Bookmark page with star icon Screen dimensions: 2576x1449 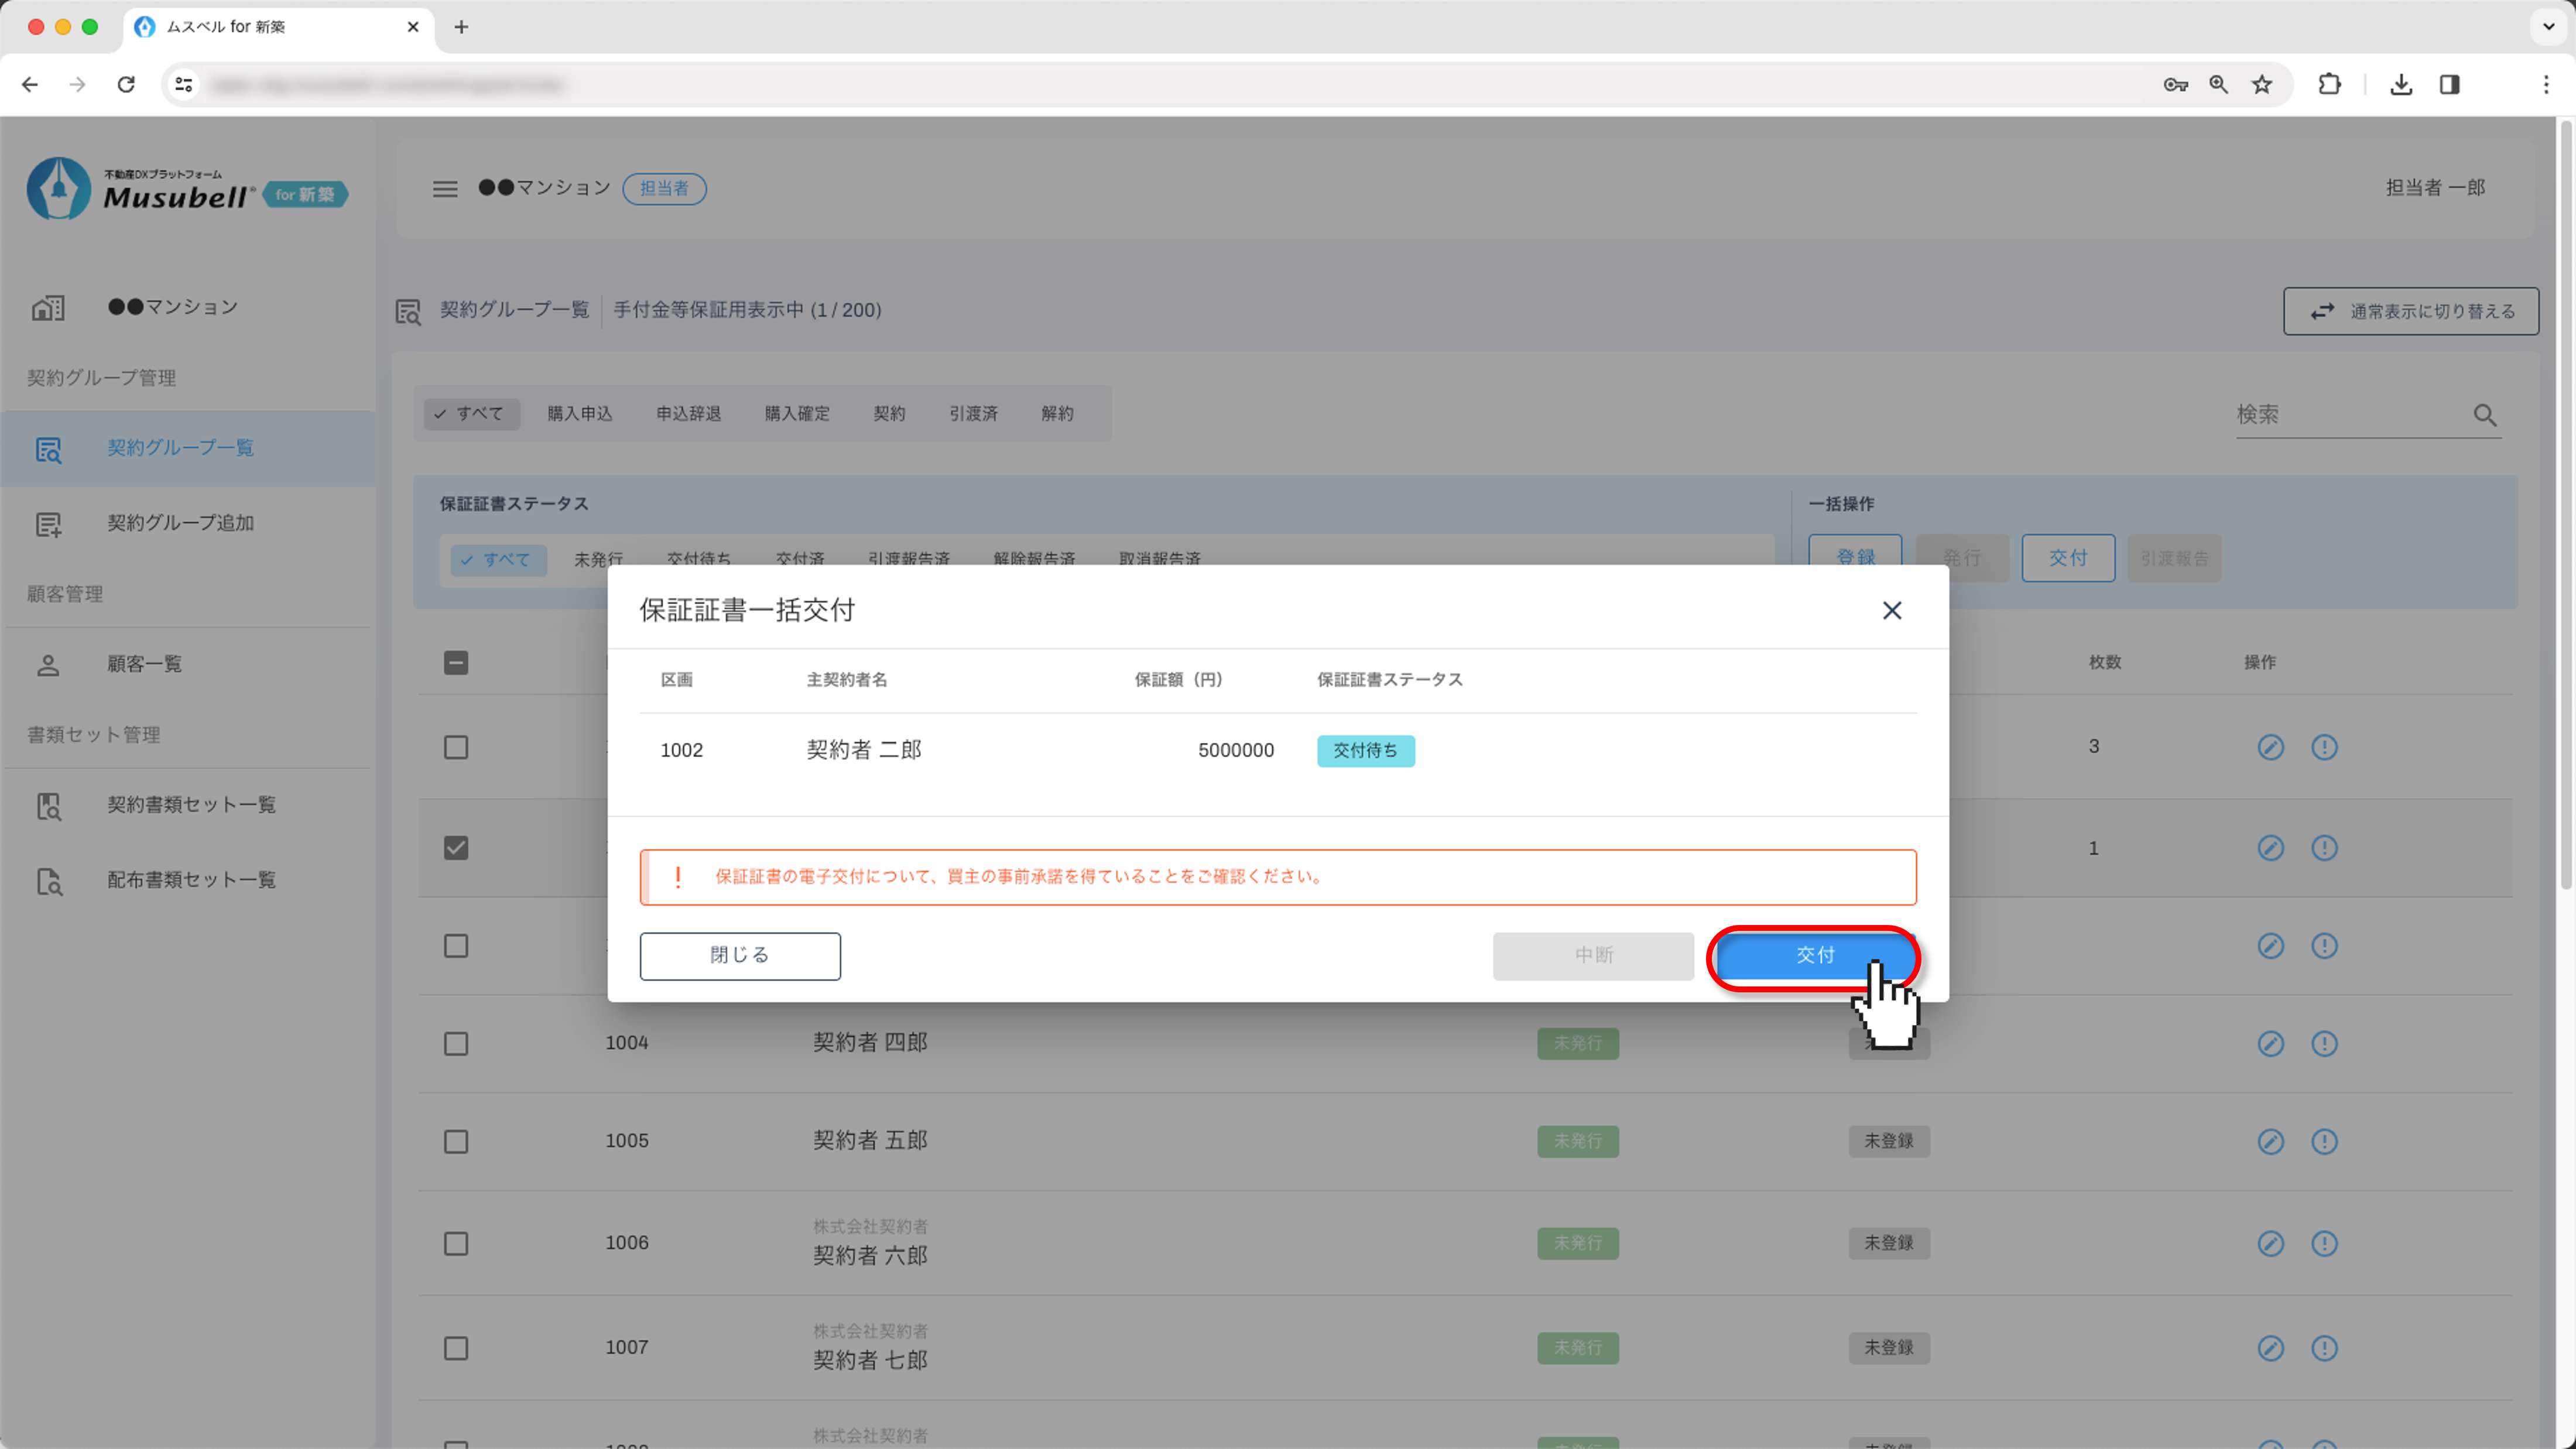coord(2262,85)
